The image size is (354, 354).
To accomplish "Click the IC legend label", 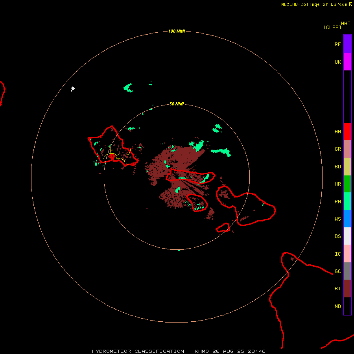I will click(x=337, y=254).
